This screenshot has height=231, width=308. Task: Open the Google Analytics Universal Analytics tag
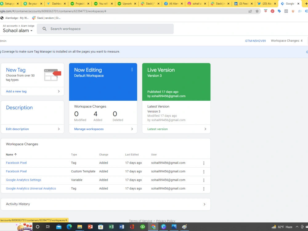pyautogui.click(x=31, y=188)
